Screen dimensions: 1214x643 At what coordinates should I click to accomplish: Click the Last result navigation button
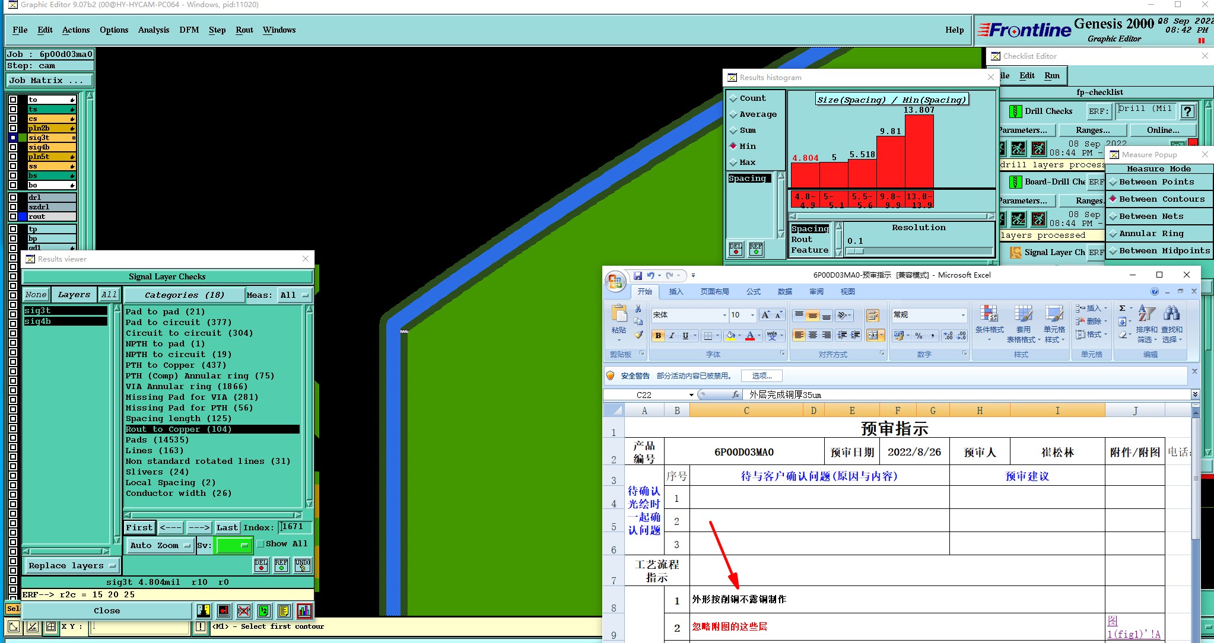(x=227, y=527)
